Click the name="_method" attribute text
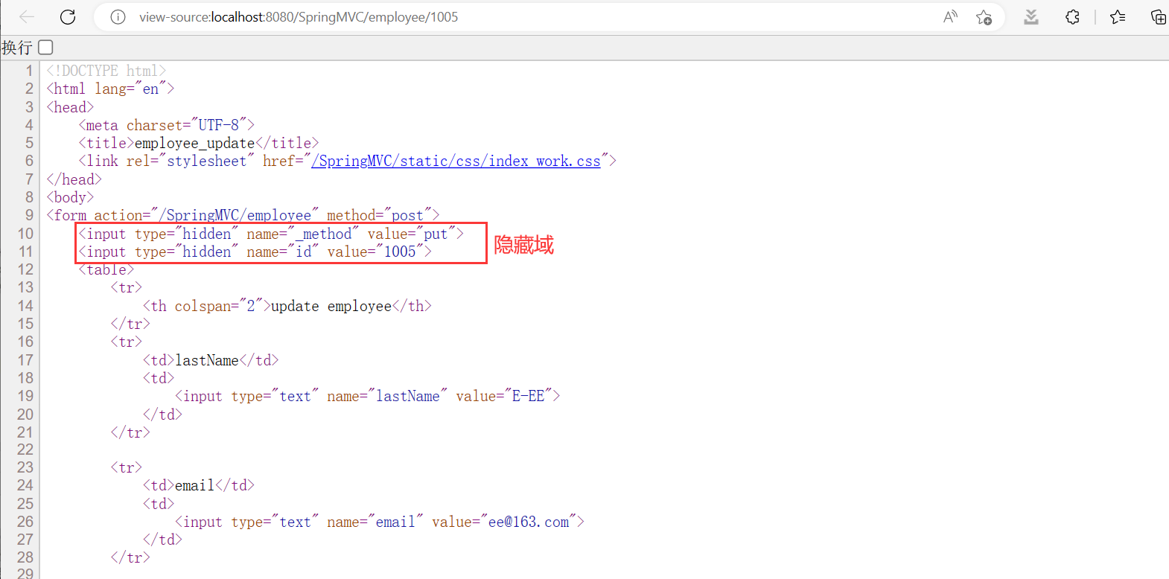This screenshot has width=1169, height=579. (x=302, y=234)
